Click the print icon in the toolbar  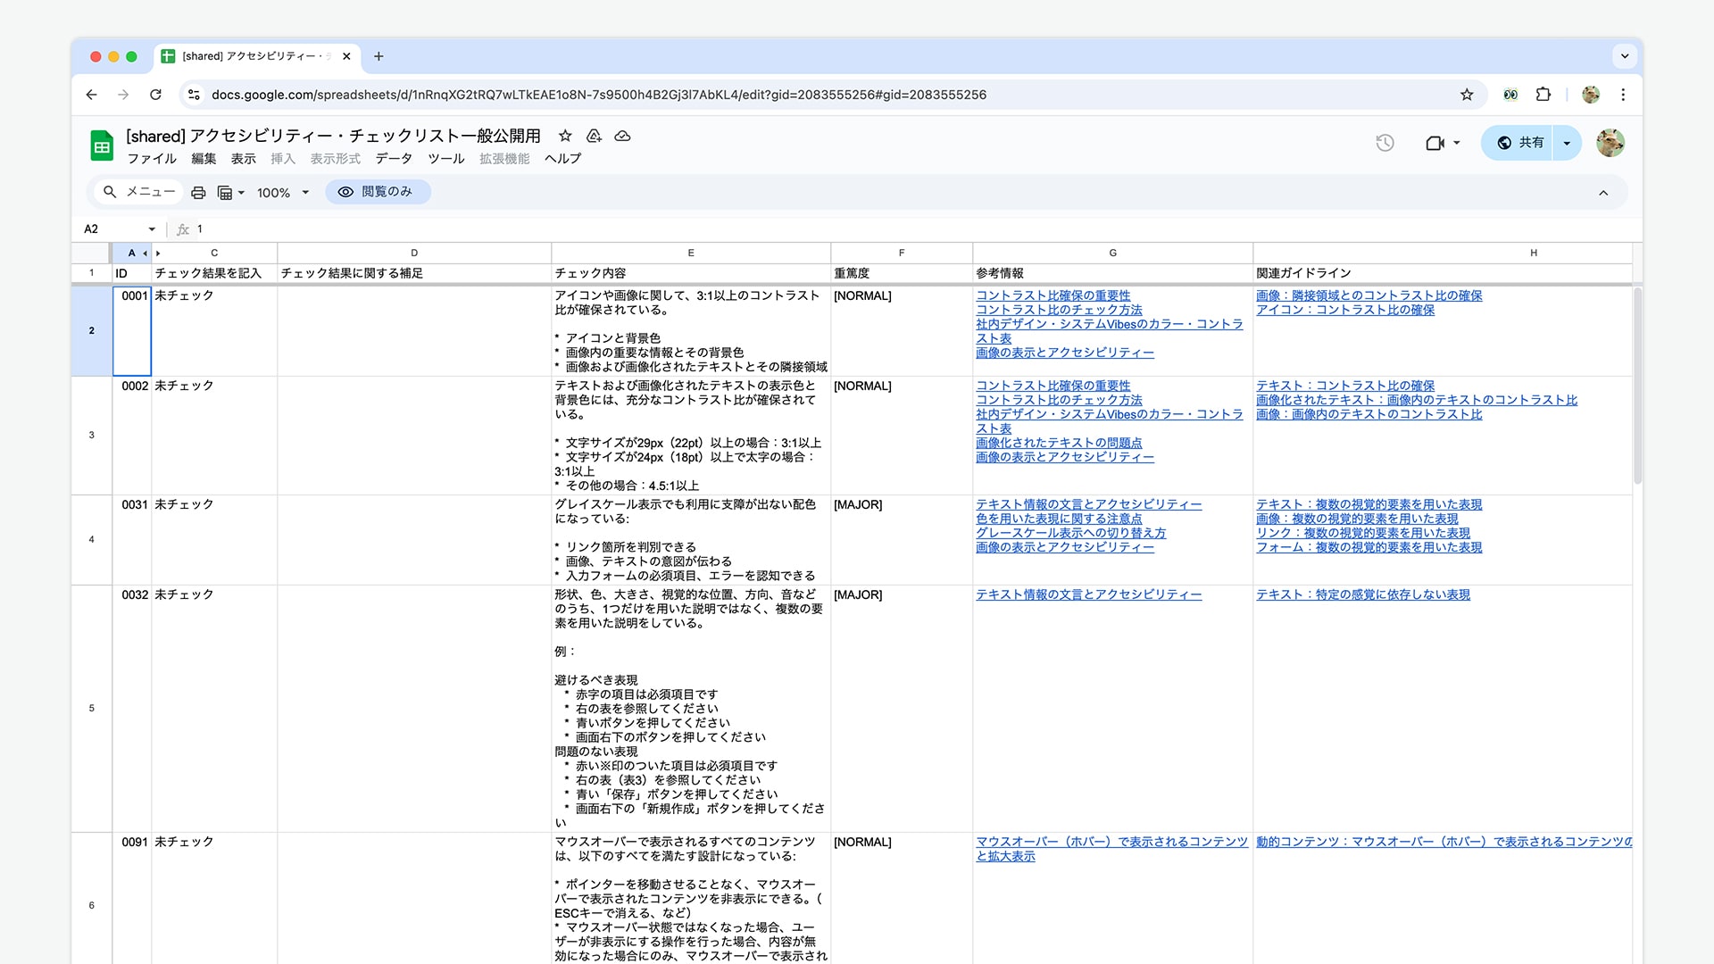198,192
